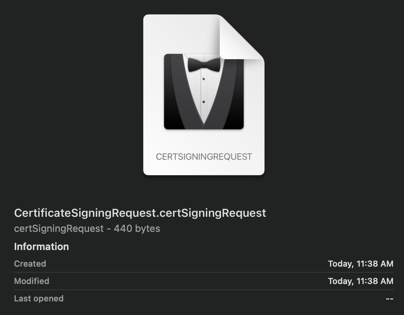Select the Created label text
Viewport: 404px width, 315px height.
[x=30, y=264]
